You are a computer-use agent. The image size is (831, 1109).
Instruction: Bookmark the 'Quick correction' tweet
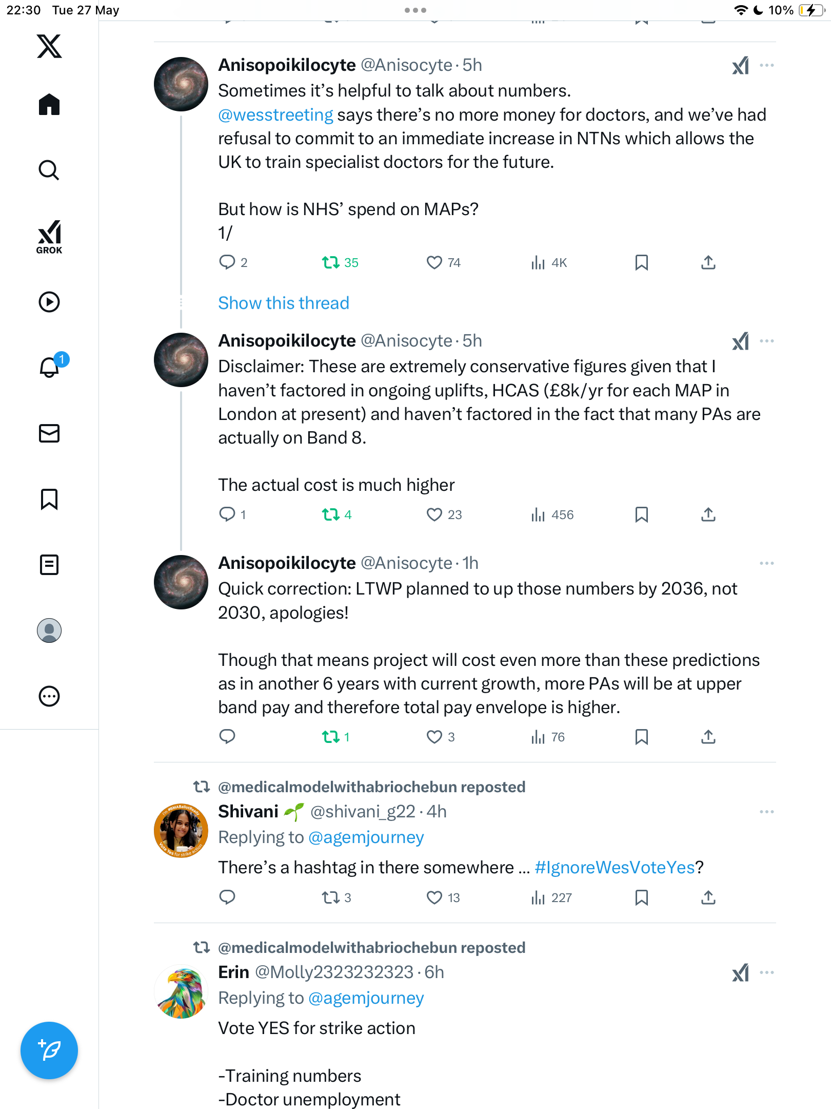coord(641,737)
